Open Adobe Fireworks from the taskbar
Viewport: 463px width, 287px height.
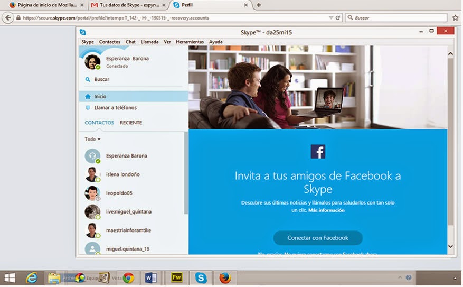pyautogui.click(x=176, y=277)
